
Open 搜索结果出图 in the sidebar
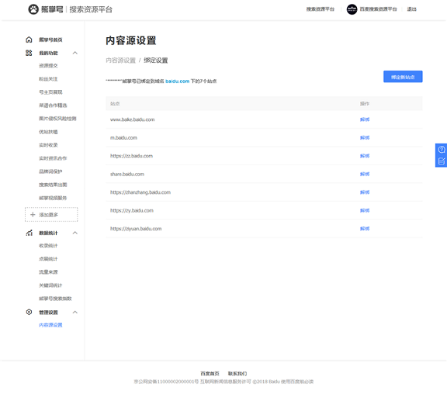(53, 185)
